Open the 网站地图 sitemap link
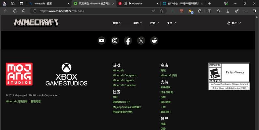259x130 pixels. click(165, 102)
